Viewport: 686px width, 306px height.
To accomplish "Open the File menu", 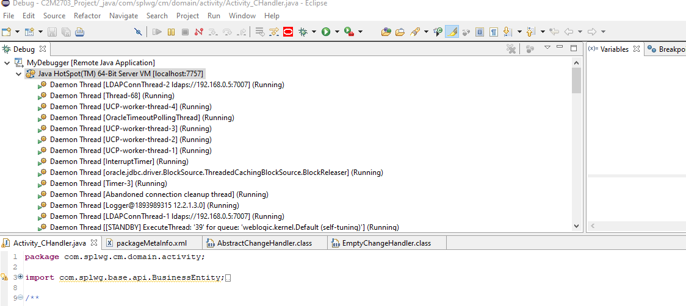I will click(9, 16).
